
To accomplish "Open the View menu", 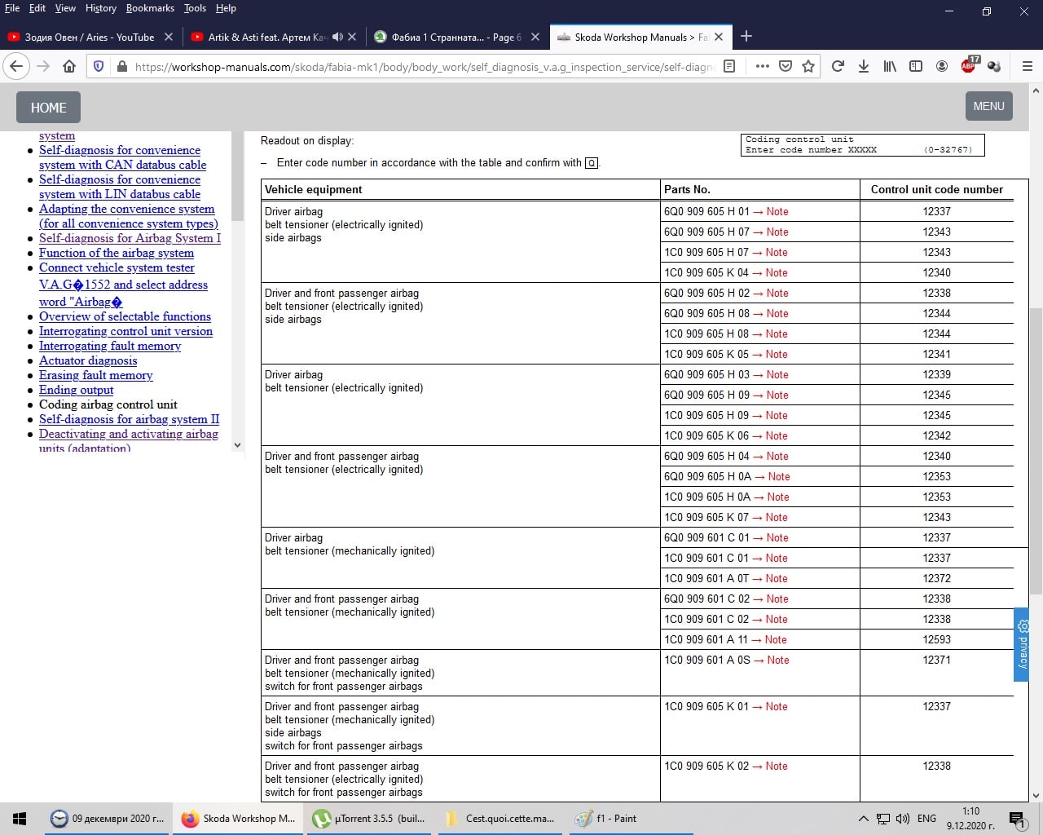I will 65,8.
